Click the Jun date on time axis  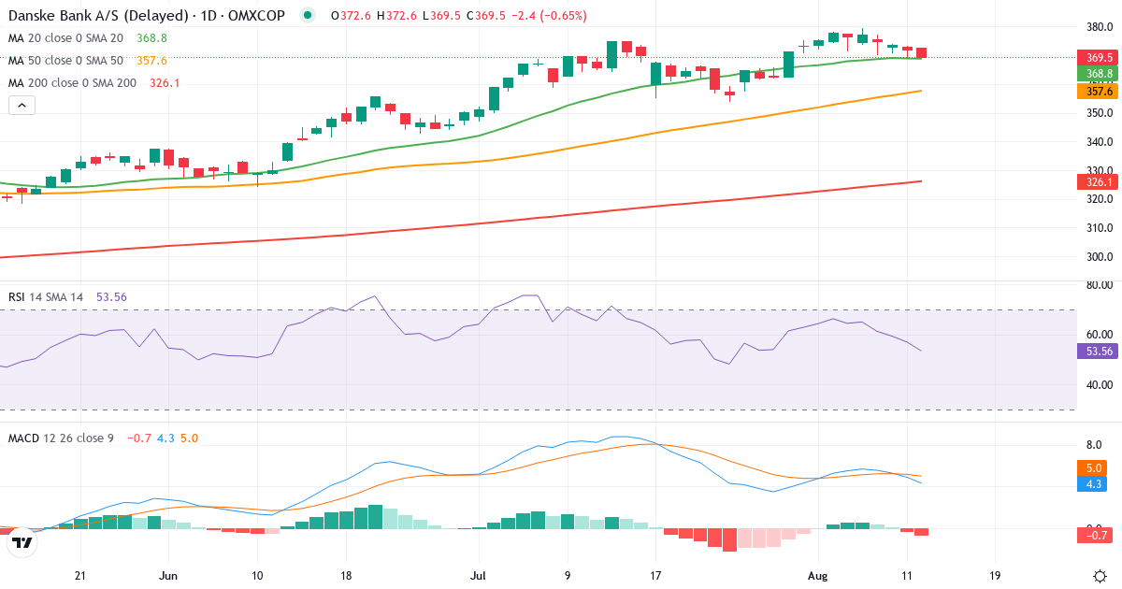tap(168, 576)
